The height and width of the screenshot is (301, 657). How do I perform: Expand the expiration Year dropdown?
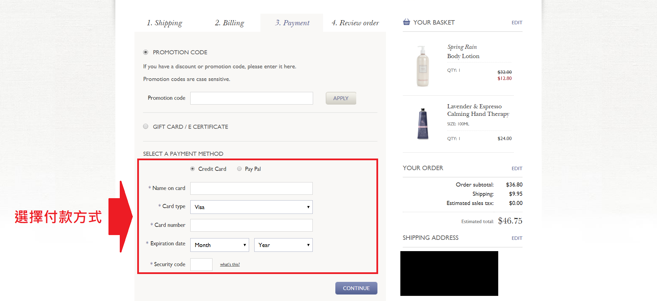tap(283, 245)
